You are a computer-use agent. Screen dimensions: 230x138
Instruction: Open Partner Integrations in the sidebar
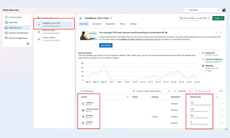[x=17, y=38]
